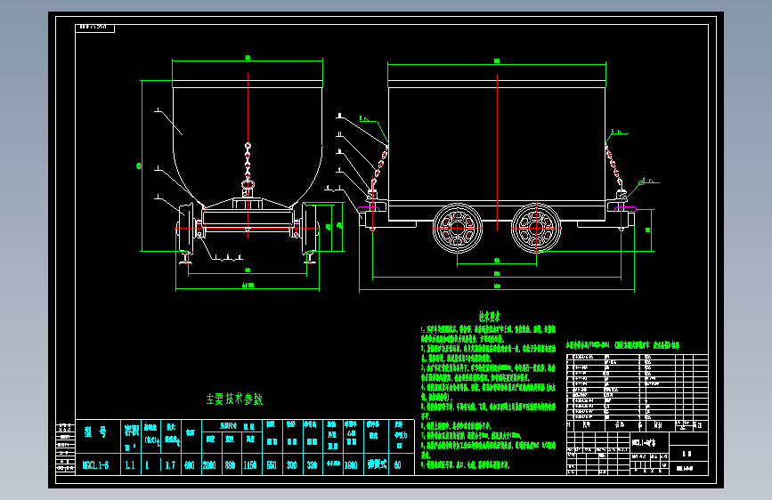Select the right wheel in side view
Image resolution: width=772 pixels, height=500 pixels.
coord(536,229)
